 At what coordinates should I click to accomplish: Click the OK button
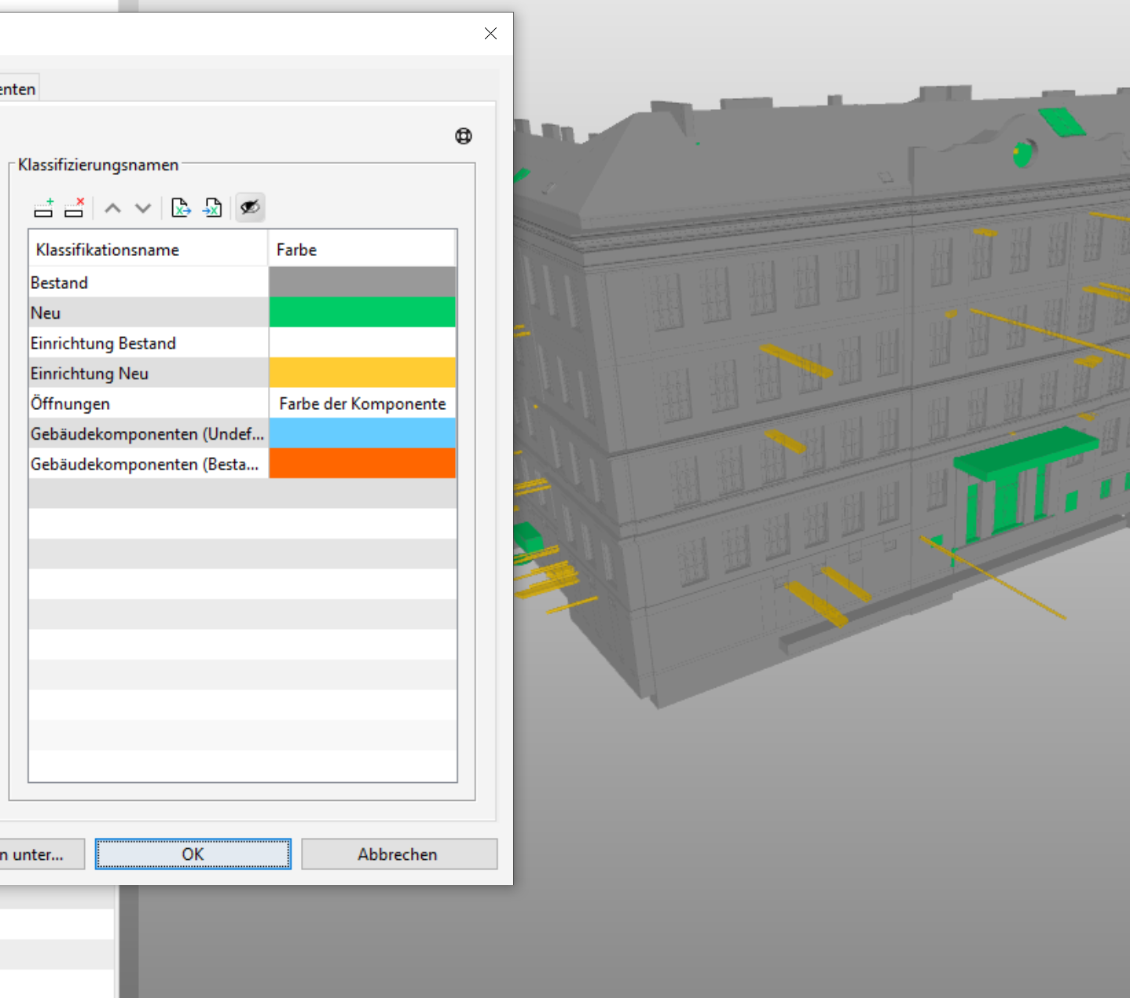tap(193, 854)
